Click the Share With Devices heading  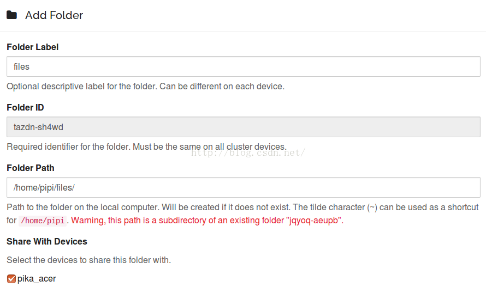click(47, 241)
